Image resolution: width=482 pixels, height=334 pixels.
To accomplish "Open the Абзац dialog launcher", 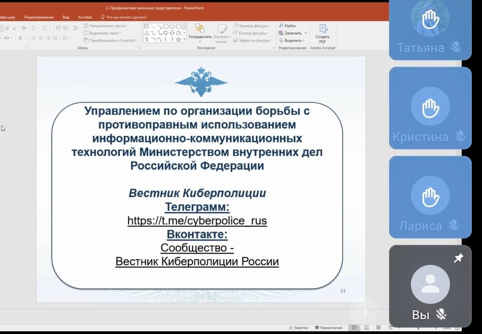I will tap(139, 48).
